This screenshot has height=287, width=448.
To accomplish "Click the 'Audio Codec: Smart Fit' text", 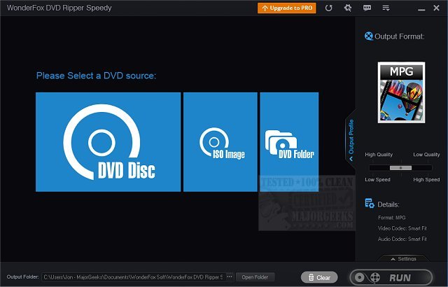I will pos(402,239).
